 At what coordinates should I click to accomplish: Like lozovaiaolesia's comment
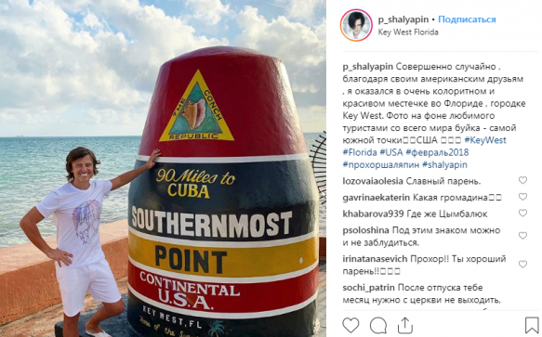[x=522, y=180]
